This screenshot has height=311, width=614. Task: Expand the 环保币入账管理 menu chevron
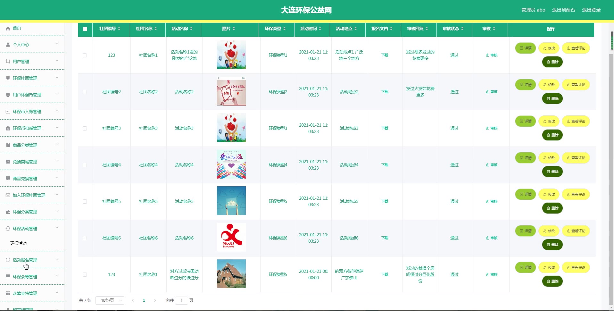tap(57, 111)
